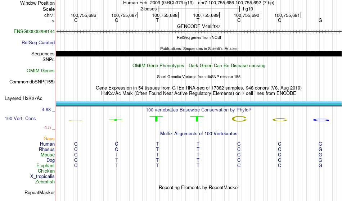The width and height of the screenshot is (342, 201).
Task: Click the black Sequences track bar
Action: coord(199,54)
